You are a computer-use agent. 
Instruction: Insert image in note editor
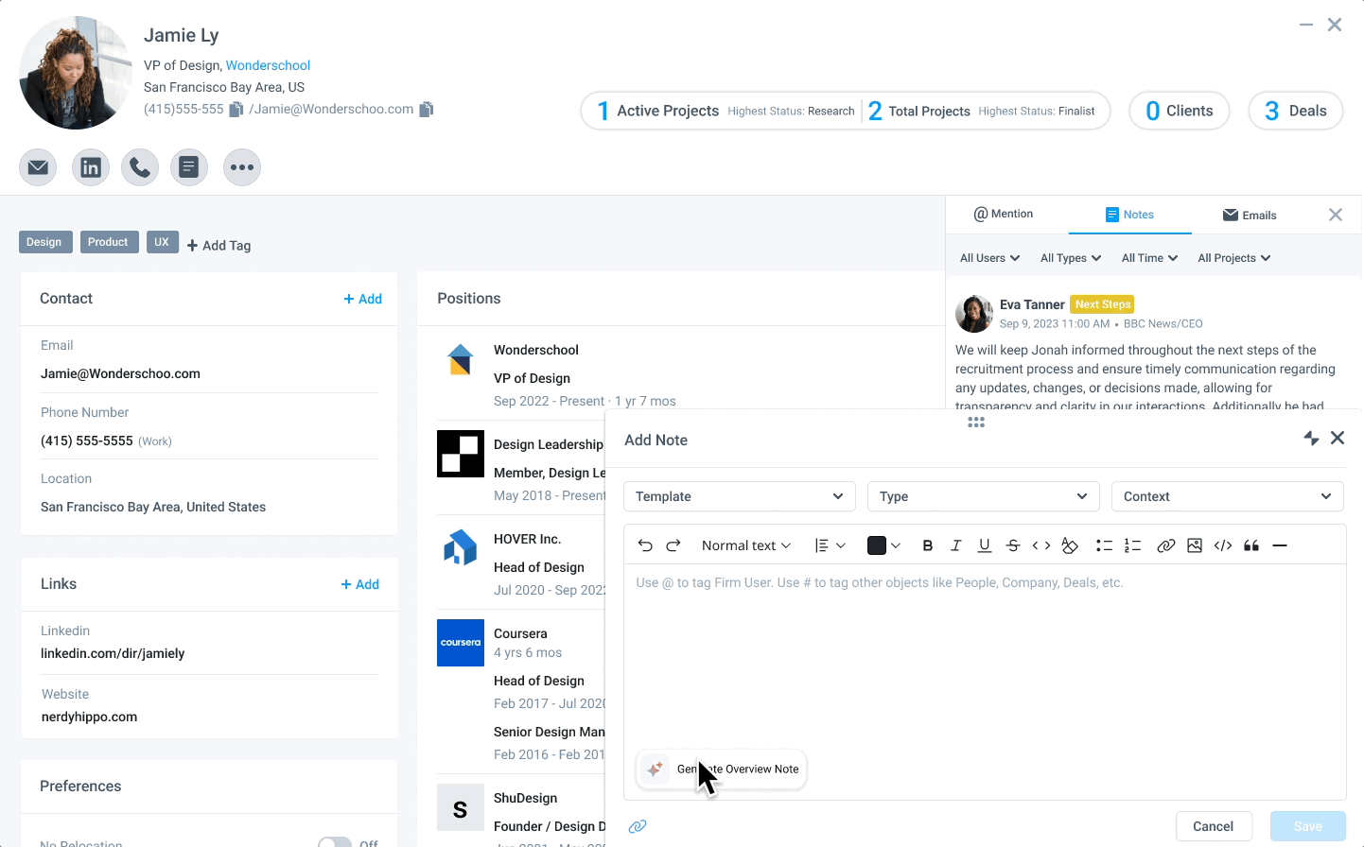coord(1195,545)
